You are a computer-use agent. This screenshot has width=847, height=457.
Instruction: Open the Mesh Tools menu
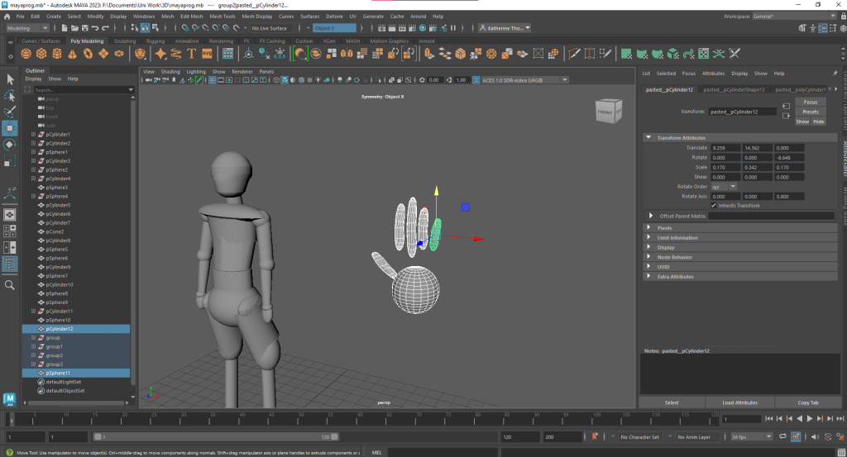pyautogui.click(x=222, y=16)
